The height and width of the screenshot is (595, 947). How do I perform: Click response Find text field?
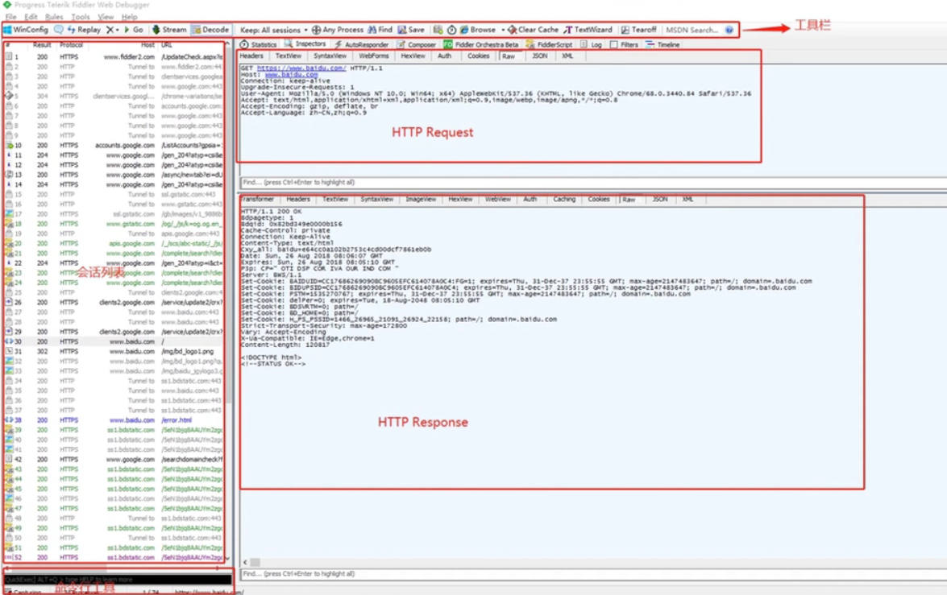(x=593, y=574)
